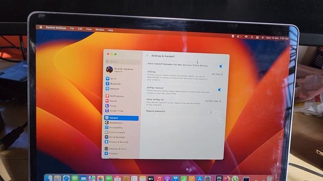Launch Epic Games from the Dock
The height and width of the screenshot is (181, 323).
pos(219,178)
